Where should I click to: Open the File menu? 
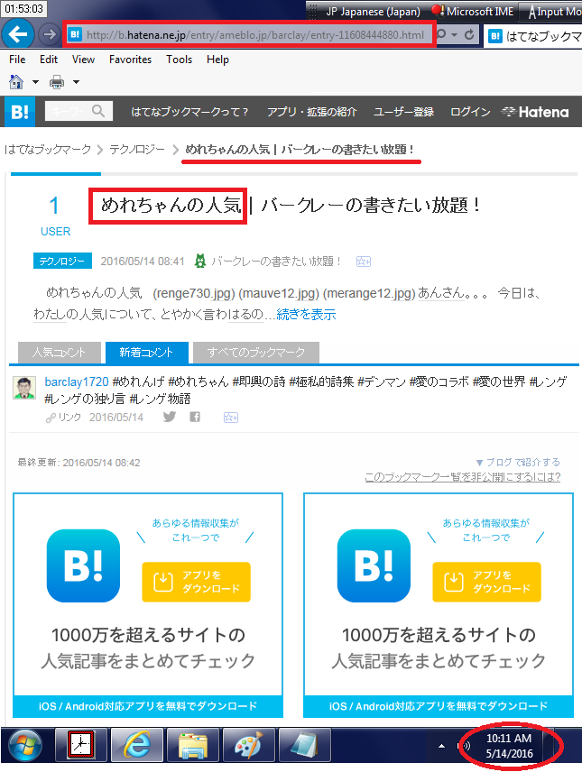(x=17, y=60)
